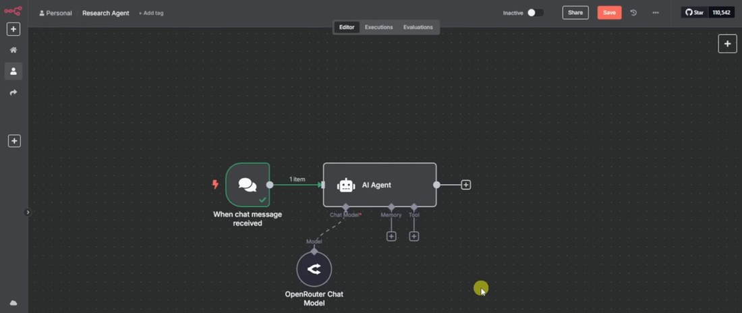The height and width of the screenshot is (313, 742).
Task: Click the red lightning trigger icon
Action: [x=215, y=185]
